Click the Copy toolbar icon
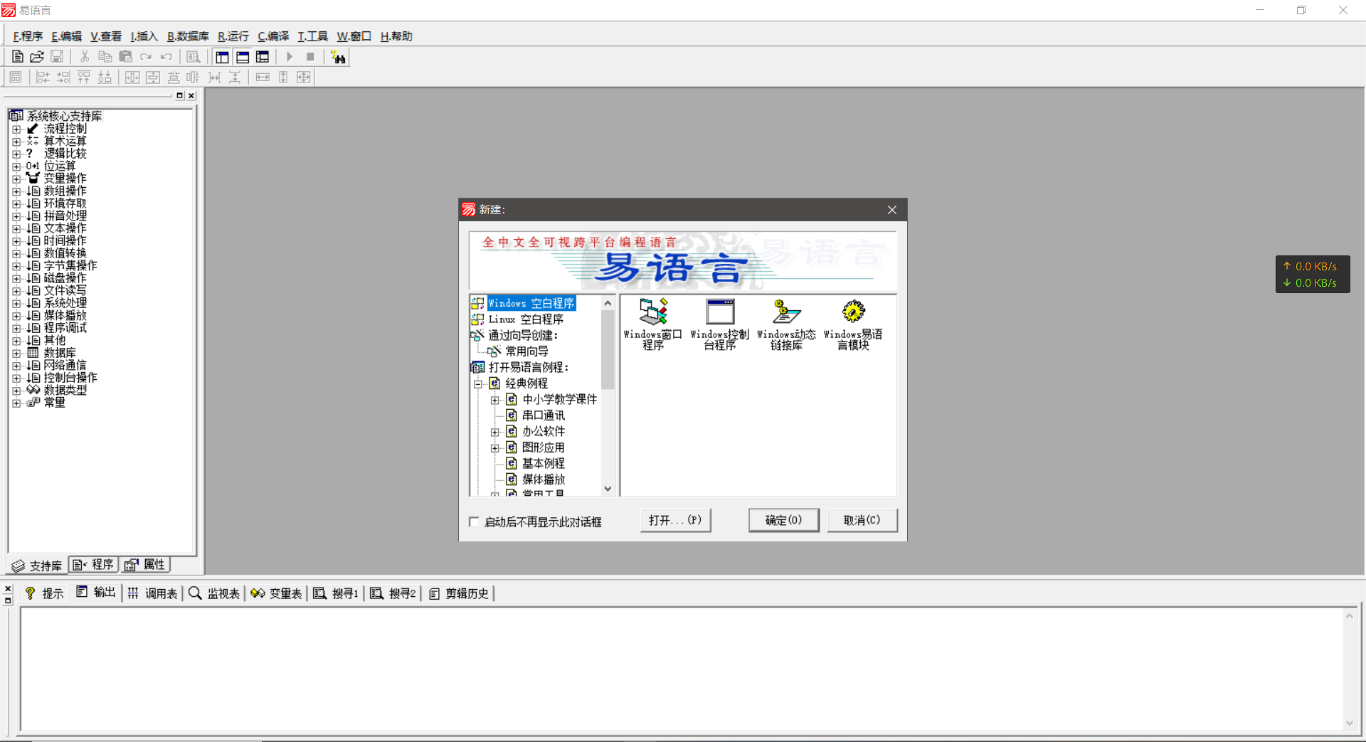Screen dimensions: 1366x742 click(x=105, y=57)
